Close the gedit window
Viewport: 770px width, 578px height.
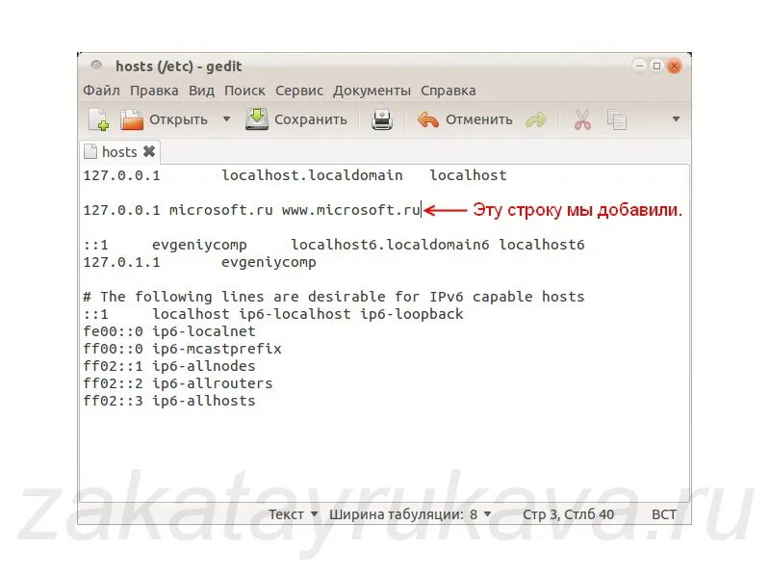(x=675, y=66)
